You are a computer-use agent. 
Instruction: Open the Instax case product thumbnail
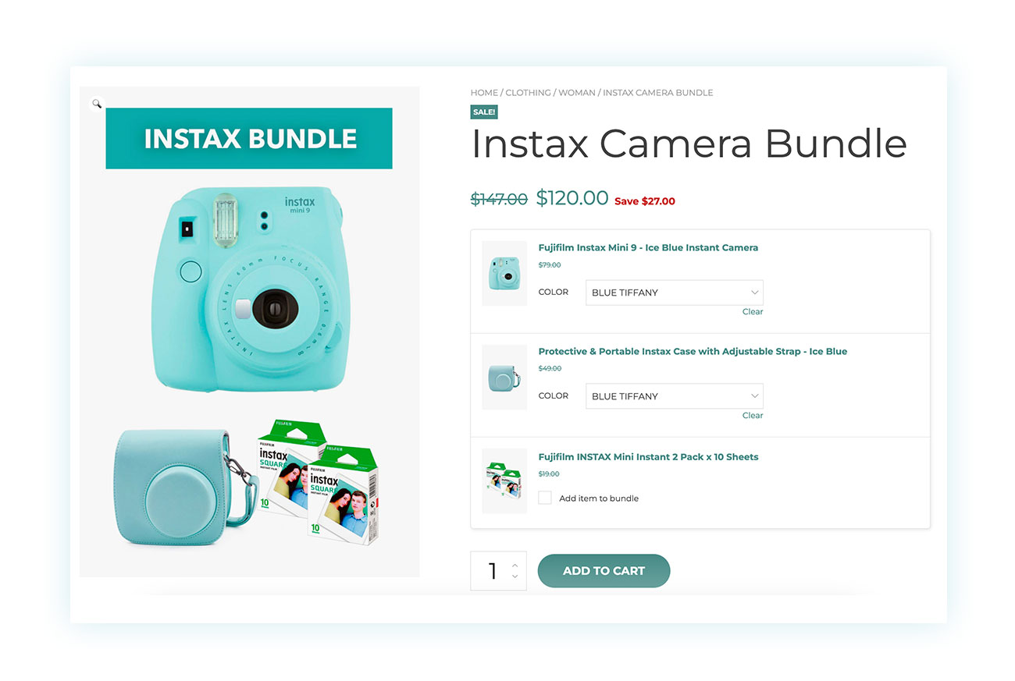tap(504, 377)
